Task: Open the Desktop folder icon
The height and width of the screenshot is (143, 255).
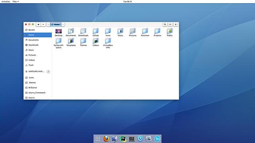Action: pos(59,33)
